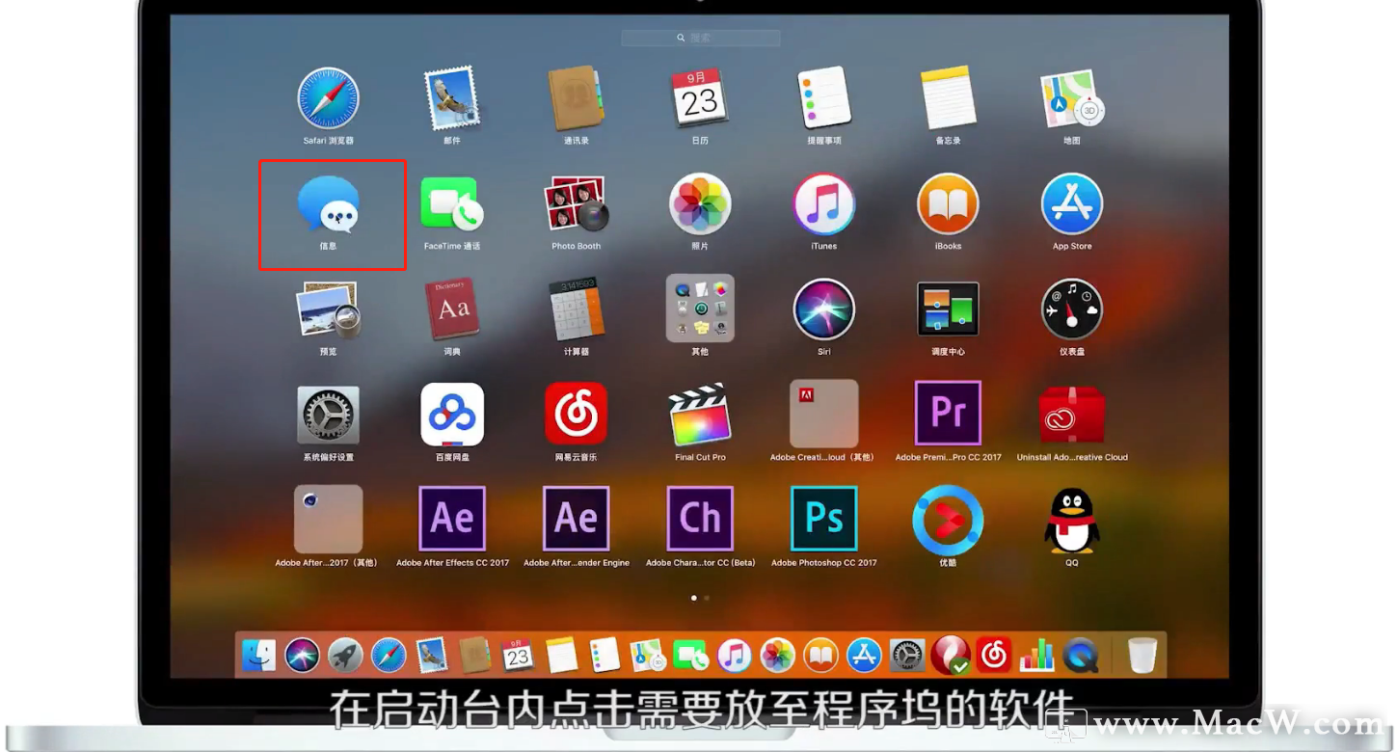
Task: Click the Contacts book in the Dock
Action: click(x=474, y=656)
